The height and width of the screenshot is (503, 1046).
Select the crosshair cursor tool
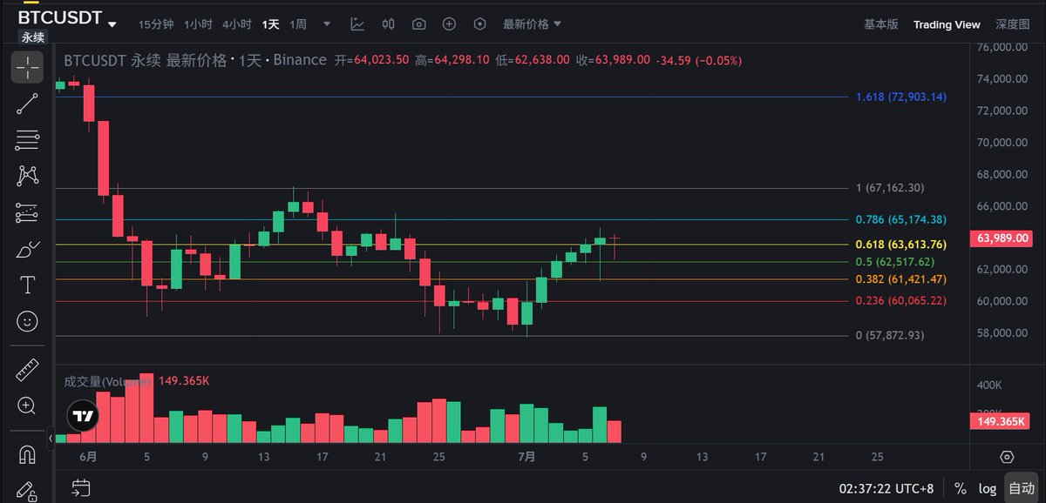click(x=27, y=67)
